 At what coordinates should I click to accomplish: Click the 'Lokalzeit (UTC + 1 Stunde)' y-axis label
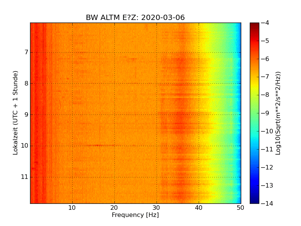pyautogui.click(x=15, y=113)
